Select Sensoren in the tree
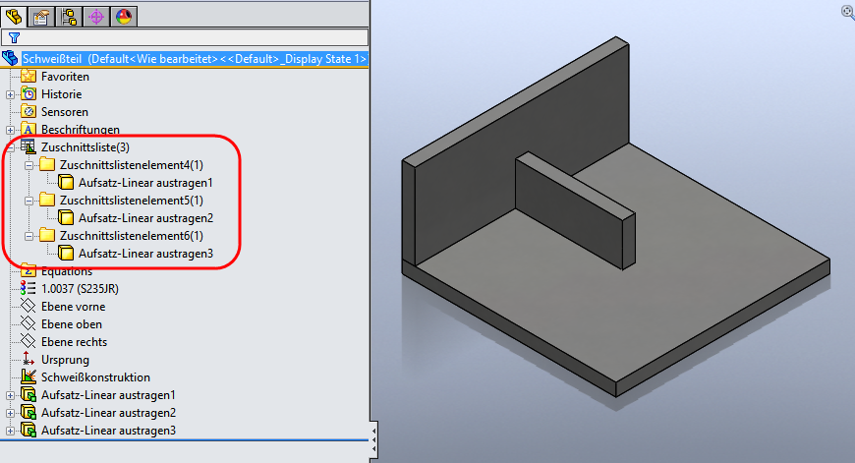Viewport: 855px width, 463px height. [64, 112]
